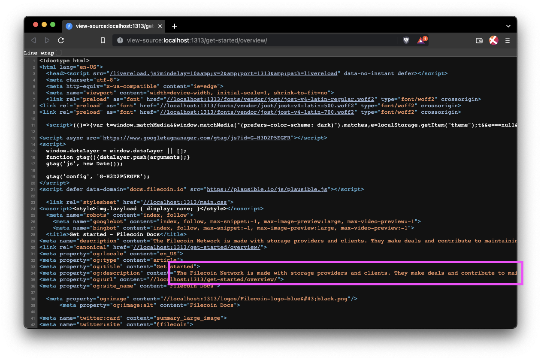The height and width of the screenshot is (360, 541).
Task: Open the canonical get-started/overview link
Action: [x=197, y=247]
